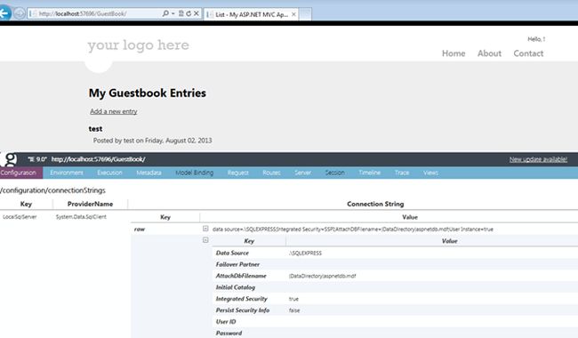Viewport: 578px width, 338px height.
Task: Switch to the Execution tab
Action: coord(109,173)
